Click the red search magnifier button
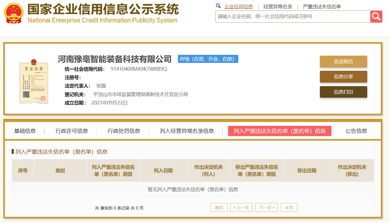This screenshot has height=223, width=390. (376, 16)
